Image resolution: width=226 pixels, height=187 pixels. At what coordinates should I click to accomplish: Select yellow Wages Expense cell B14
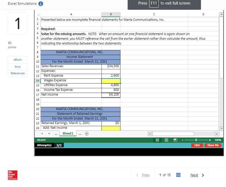pyautogui.click(x=111, y=81)
